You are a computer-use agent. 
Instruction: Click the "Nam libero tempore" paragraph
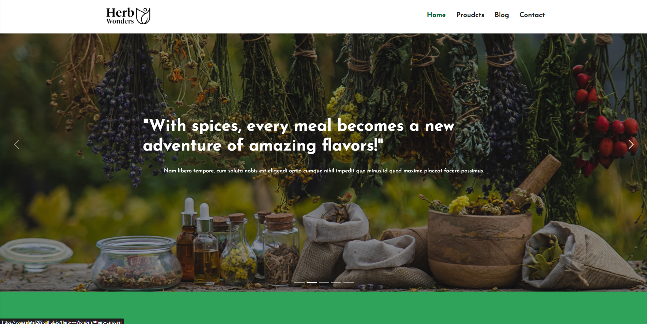pos(324,171)
